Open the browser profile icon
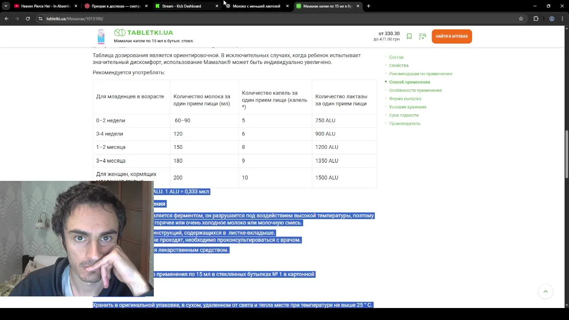This screenshot has height=320, width=569. click(x=552, y=19)
